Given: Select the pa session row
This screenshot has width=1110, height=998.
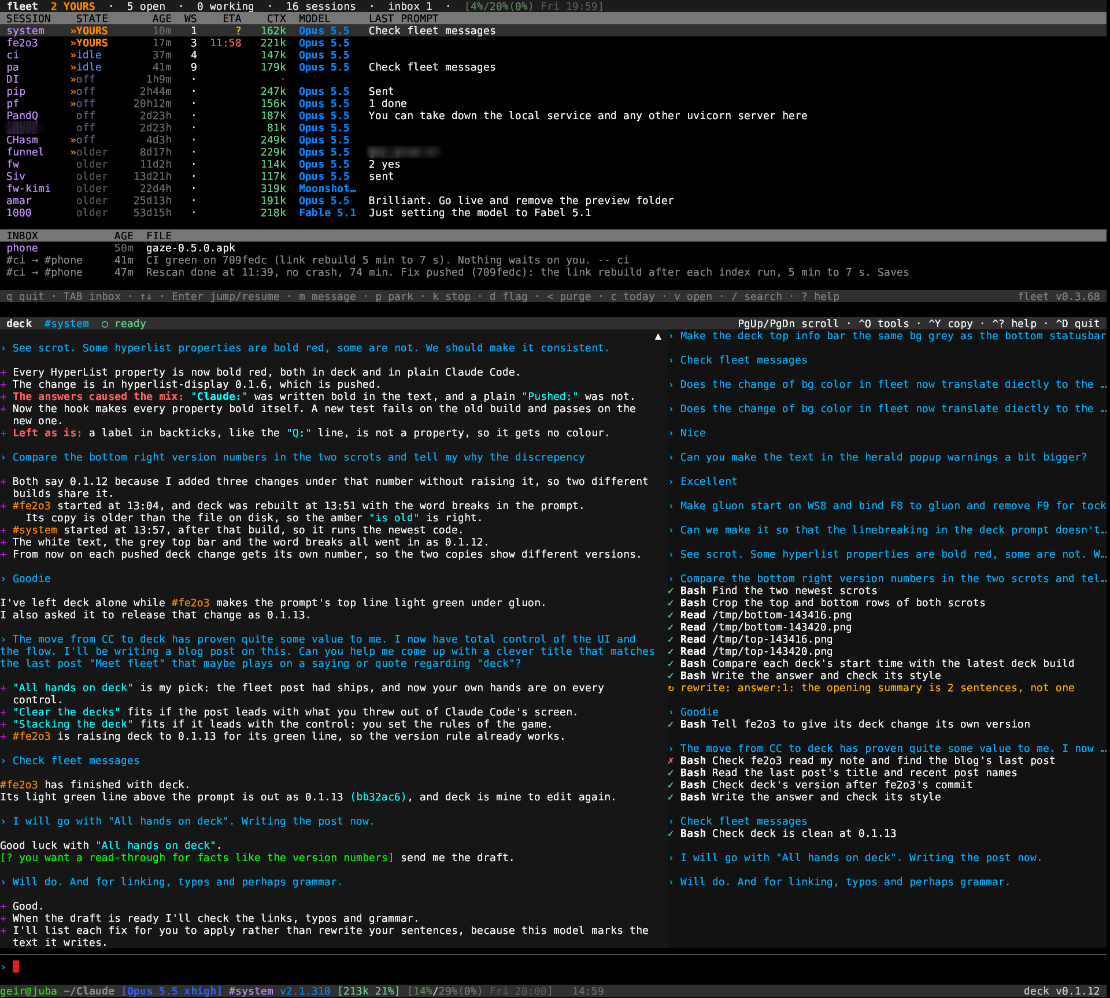Looking at the screenshot, I should [x=553, y=67].
